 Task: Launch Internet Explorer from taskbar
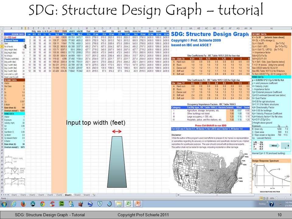14,204
